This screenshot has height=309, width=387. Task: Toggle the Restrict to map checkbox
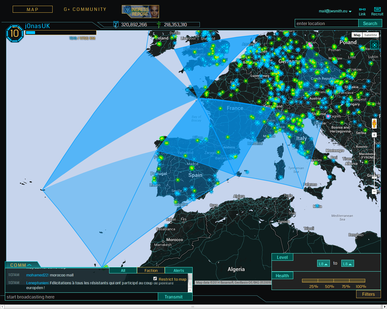pos(155,279)
